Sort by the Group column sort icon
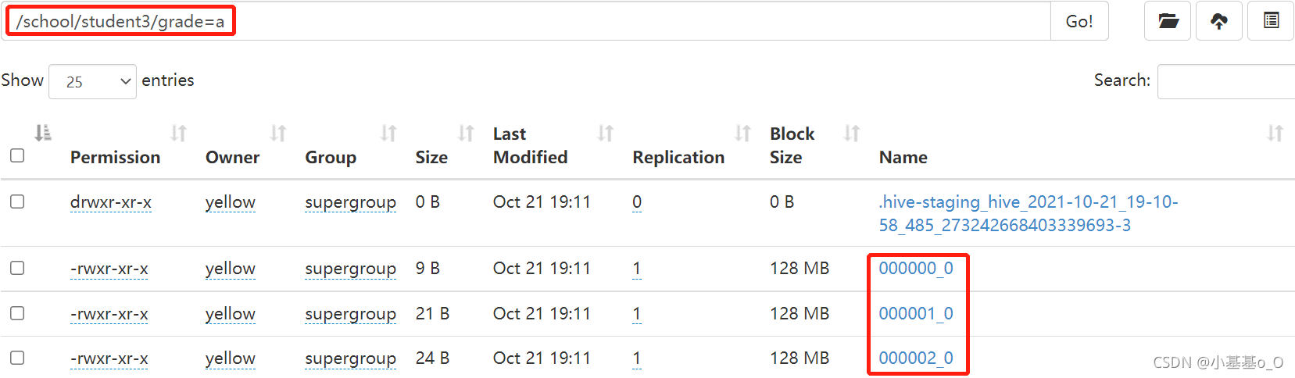The height and width of the screenshot is (378, 1295). (x=388, y=134)
